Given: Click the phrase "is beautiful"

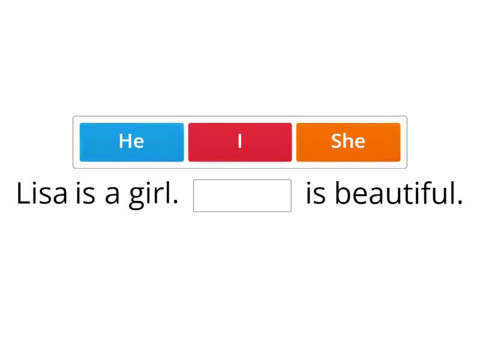Looking at the screenshot, I should coord(384,193).
